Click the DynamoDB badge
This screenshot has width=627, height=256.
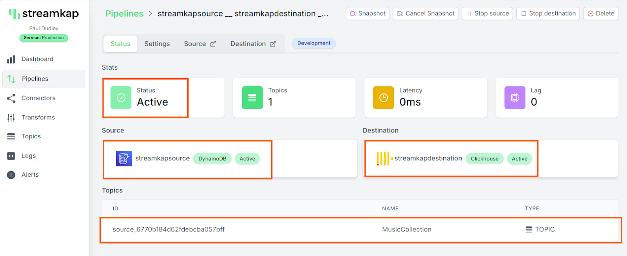coord(212,159)
